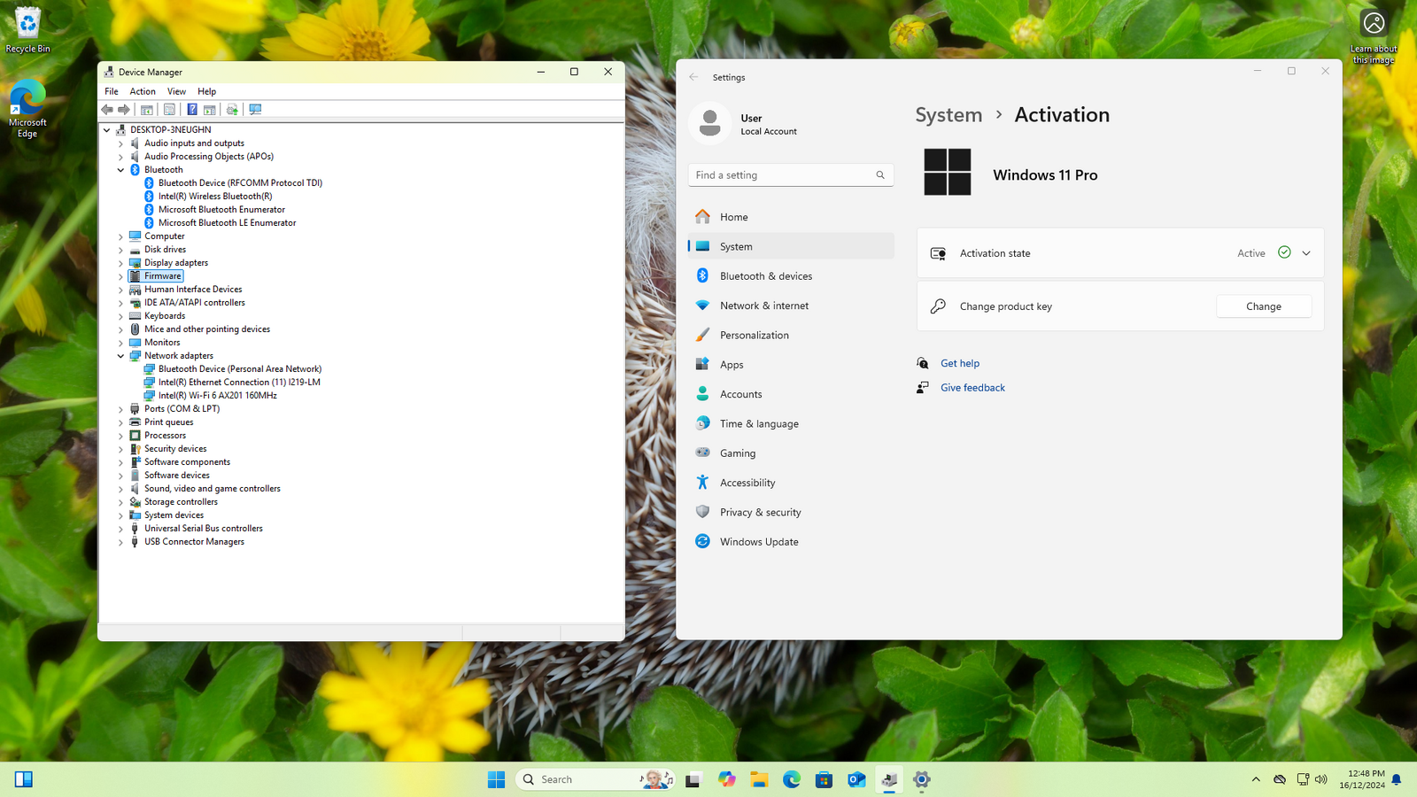Click Show/Hide Console Tree toolbar icon

click(x=147, y=110)
